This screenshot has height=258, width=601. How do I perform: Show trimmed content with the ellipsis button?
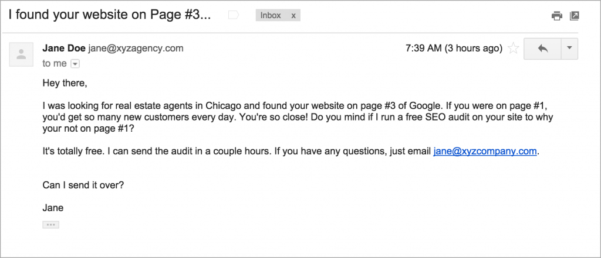click(x=51, y=225)
